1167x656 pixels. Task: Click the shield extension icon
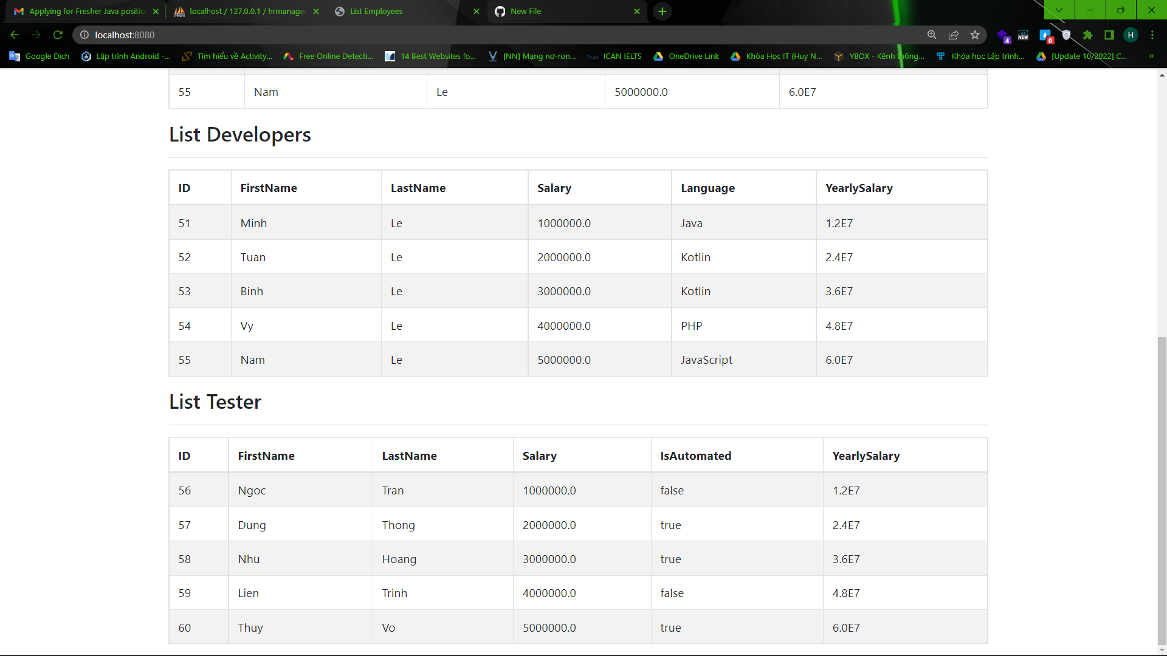click(x=1067, y=35)
